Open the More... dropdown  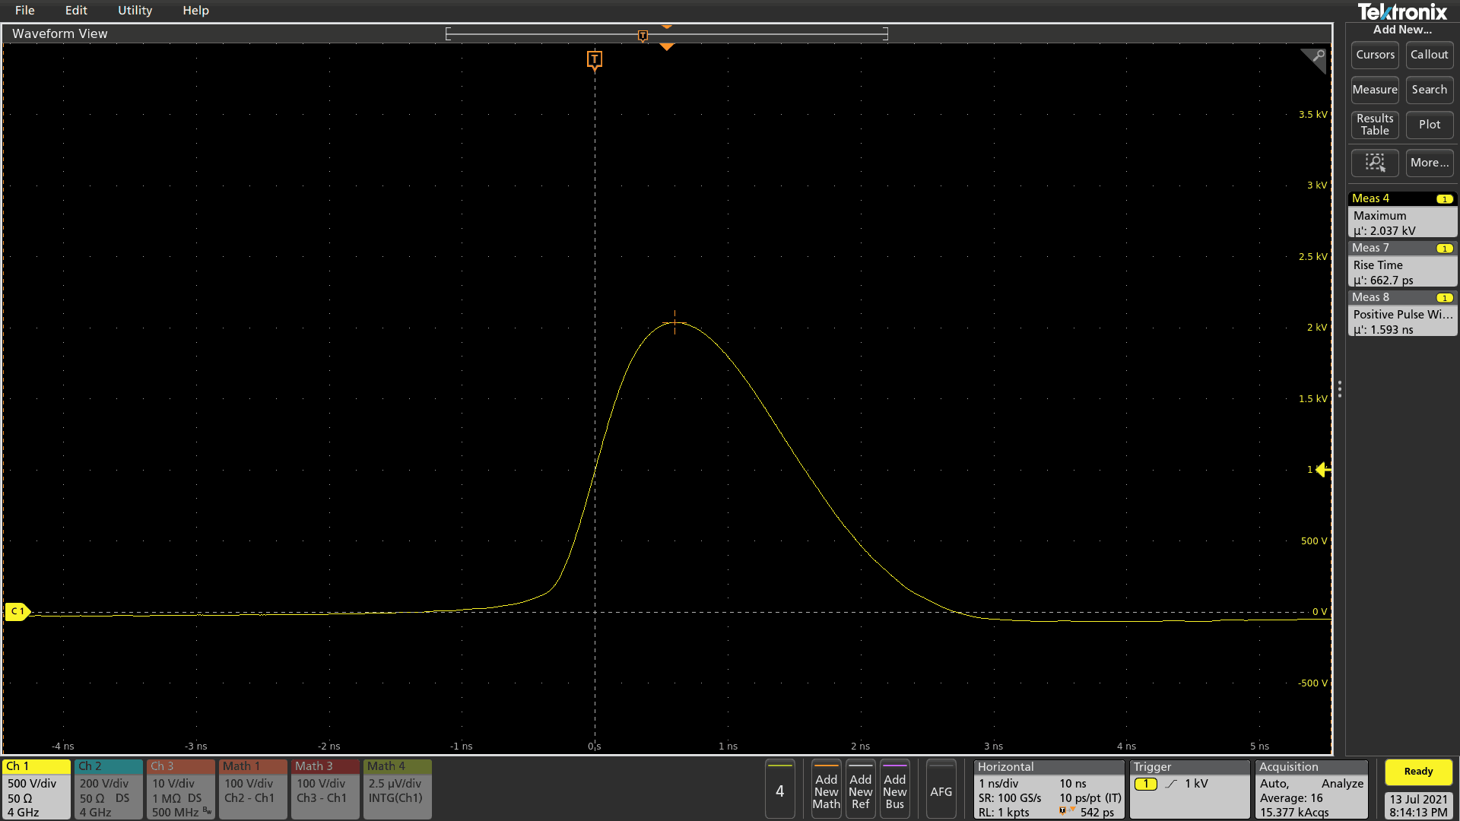coord(1429,163)
